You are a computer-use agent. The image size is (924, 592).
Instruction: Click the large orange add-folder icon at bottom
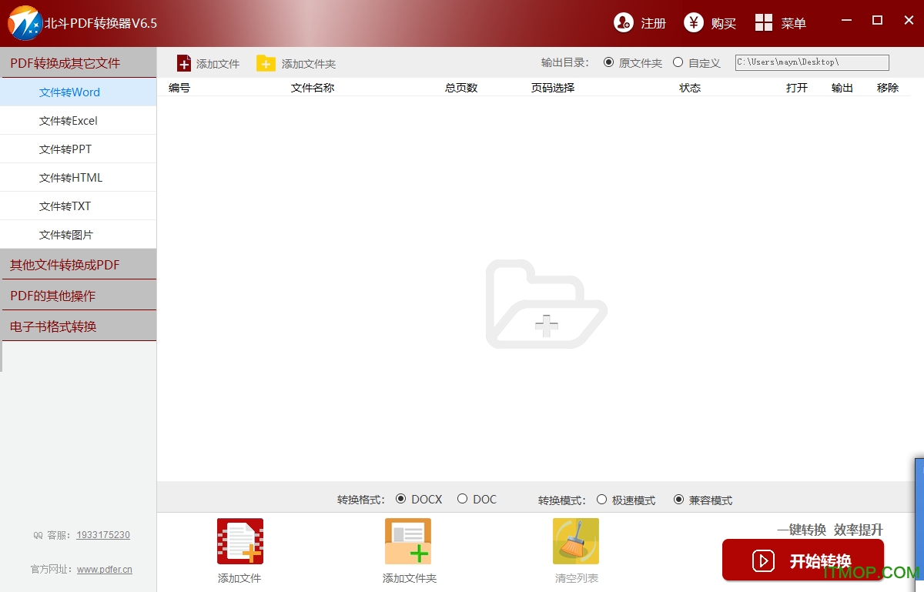(408, 541)
